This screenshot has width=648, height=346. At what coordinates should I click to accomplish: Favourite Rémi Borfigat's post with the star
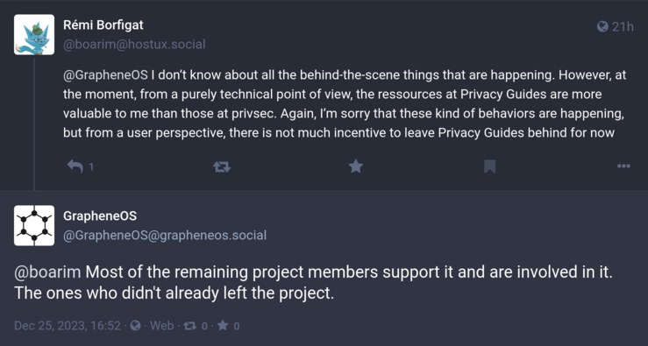click(x=355, y=166)
